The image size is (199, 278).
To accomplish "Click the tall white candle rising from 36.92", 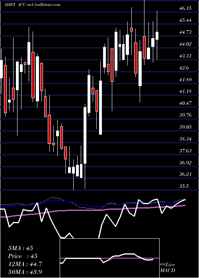I will (x=85, y=135).
